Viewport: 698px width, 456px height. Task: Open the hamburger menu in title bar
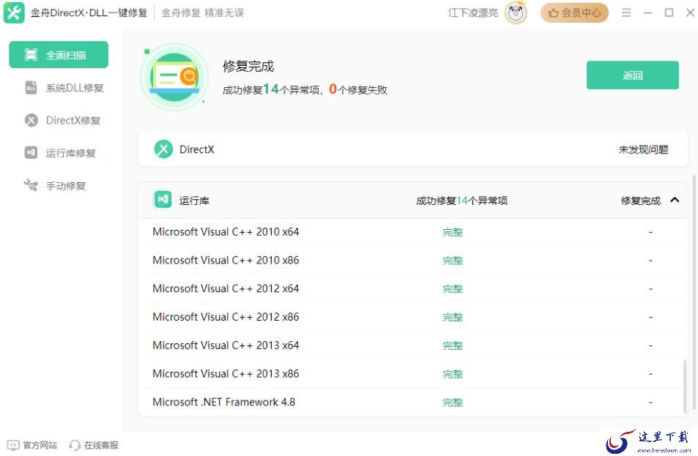(x=626, y=12)
